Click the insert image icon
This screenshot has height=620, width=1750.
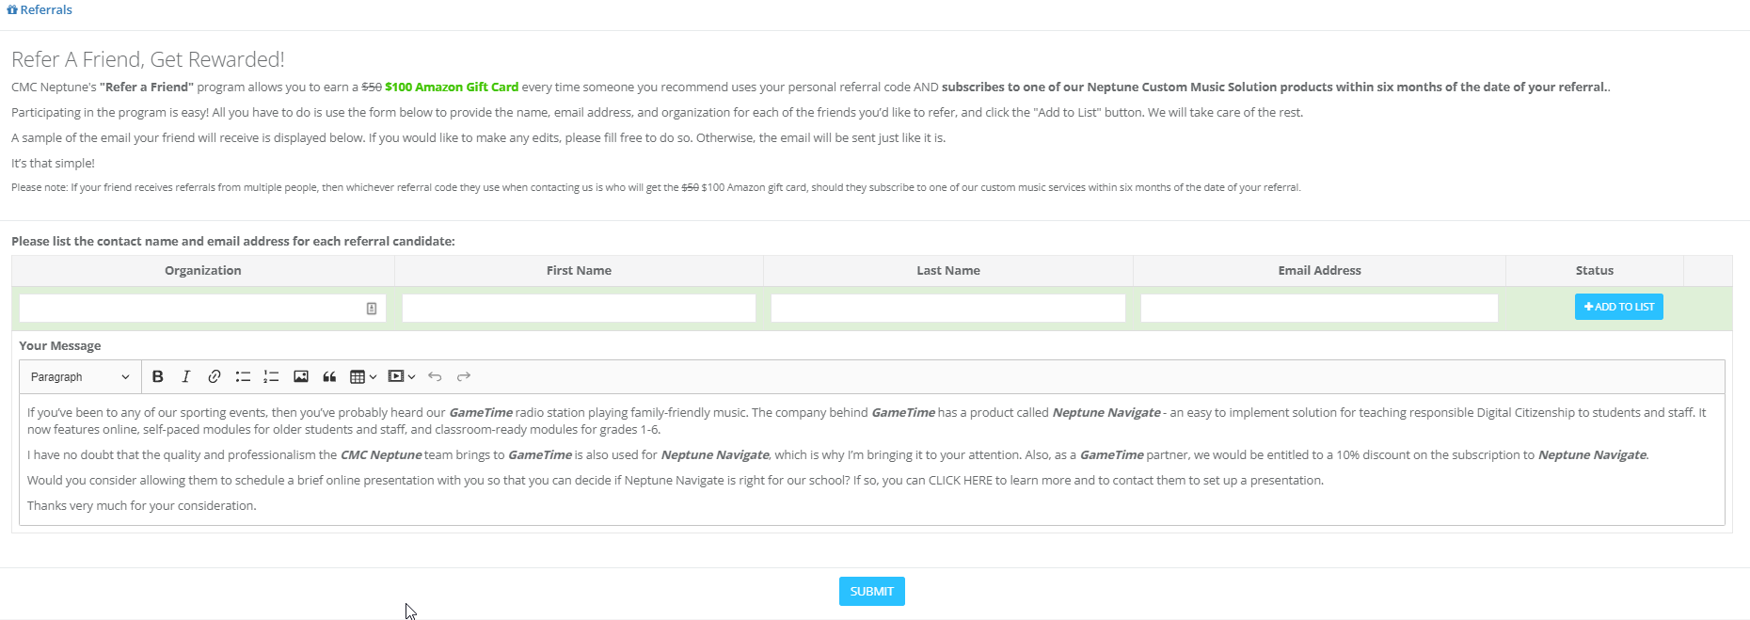tap(301, 376)
